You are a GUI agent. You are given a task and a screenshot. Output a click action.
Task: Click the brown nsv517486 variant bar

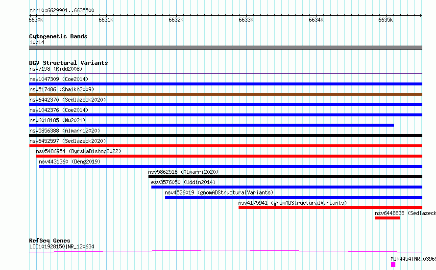click(225, 94)
